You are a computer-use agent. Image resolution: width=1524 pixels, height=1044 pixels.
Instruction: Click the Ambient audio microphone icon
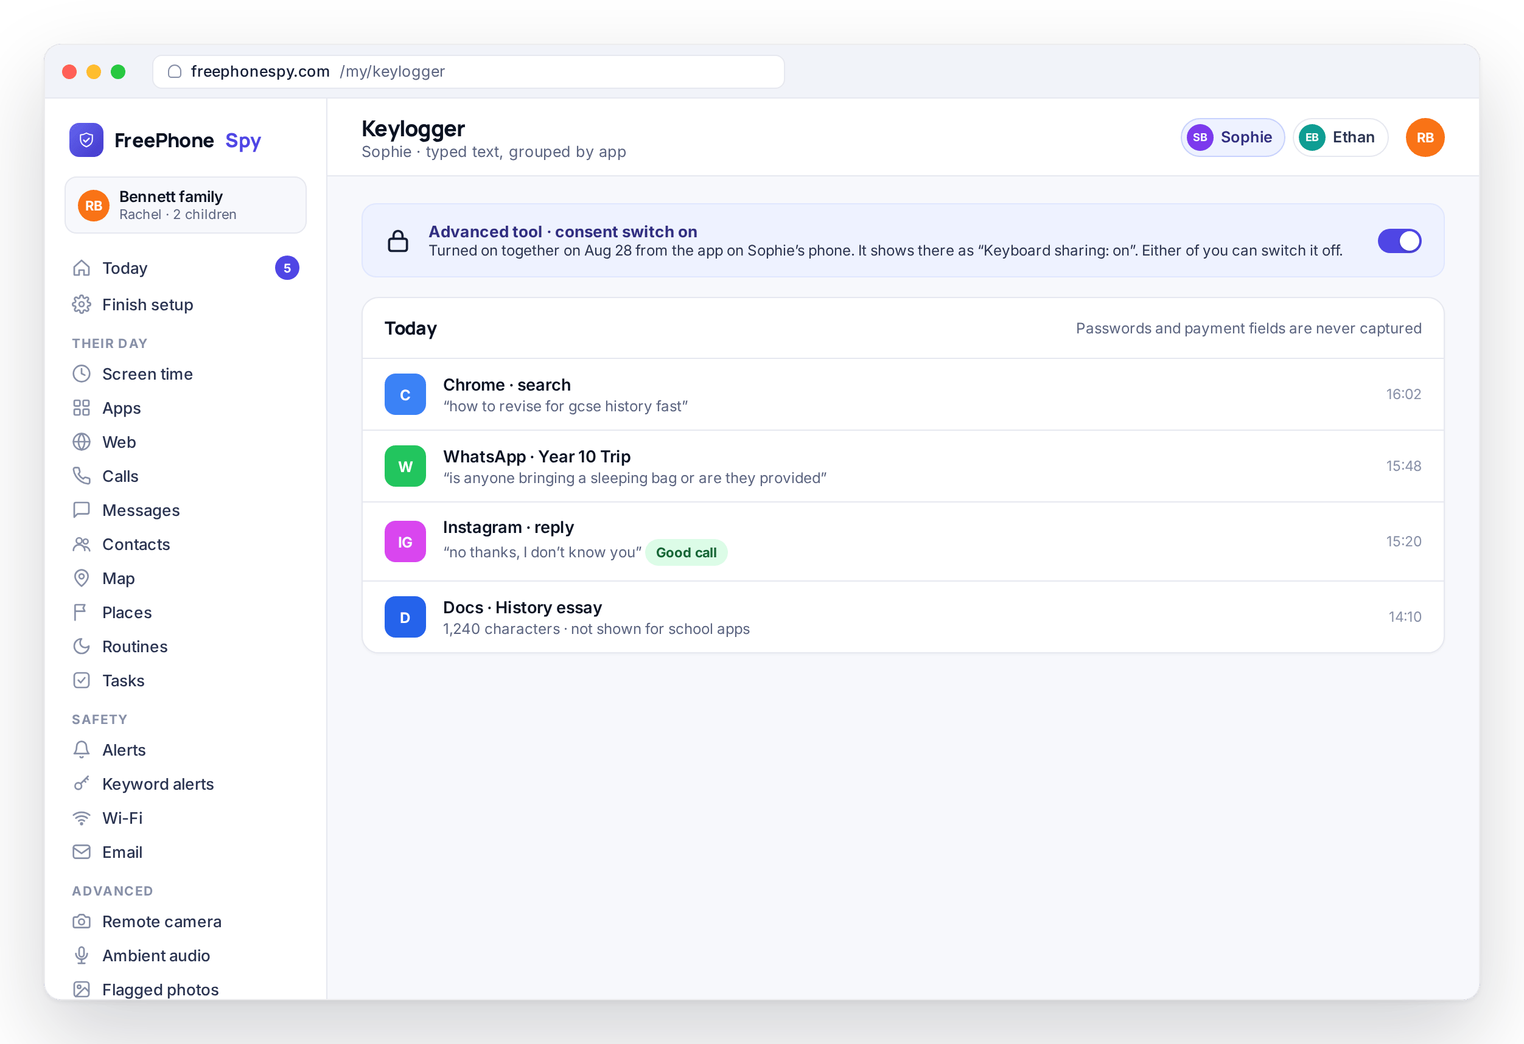(x=82, y=956)
